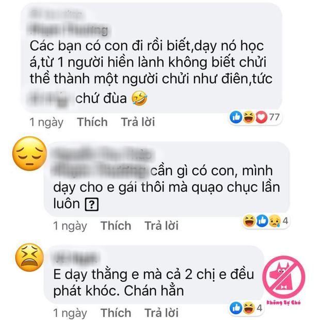Viewport: 320px width, 320px height.
Task: Click the blurred tagged name before 'cần gì'
Action: [99, 171]
